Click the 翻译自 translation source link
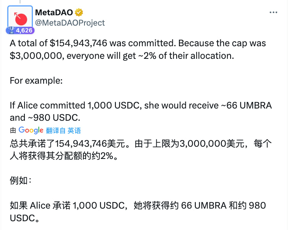The height and width of the screenshot is (230, 299). 56,131
